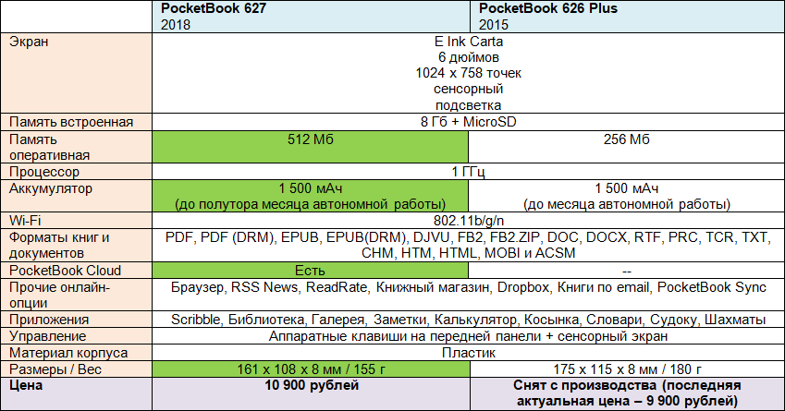Image resolution: width=785 pixels, height=411 pixels.
Task: Select the Wi-Fi row label
Action: pyautogui.click(x=76, y=221)
